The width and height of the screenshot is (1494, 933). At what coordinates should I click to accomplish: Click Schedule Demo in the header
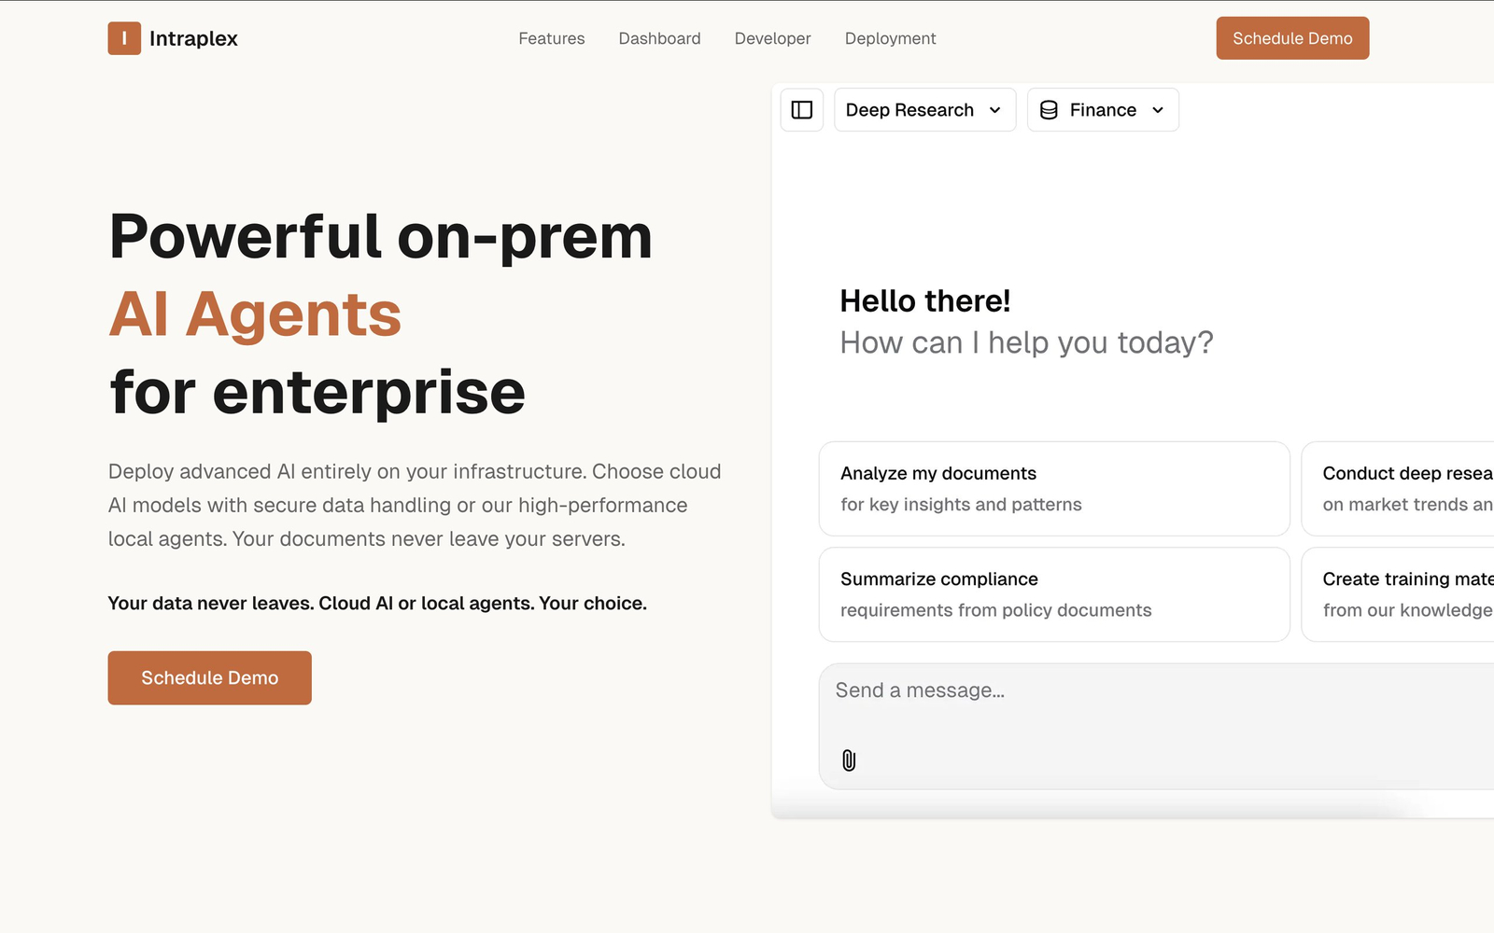pyautogui.click(x=1292, y=38)
